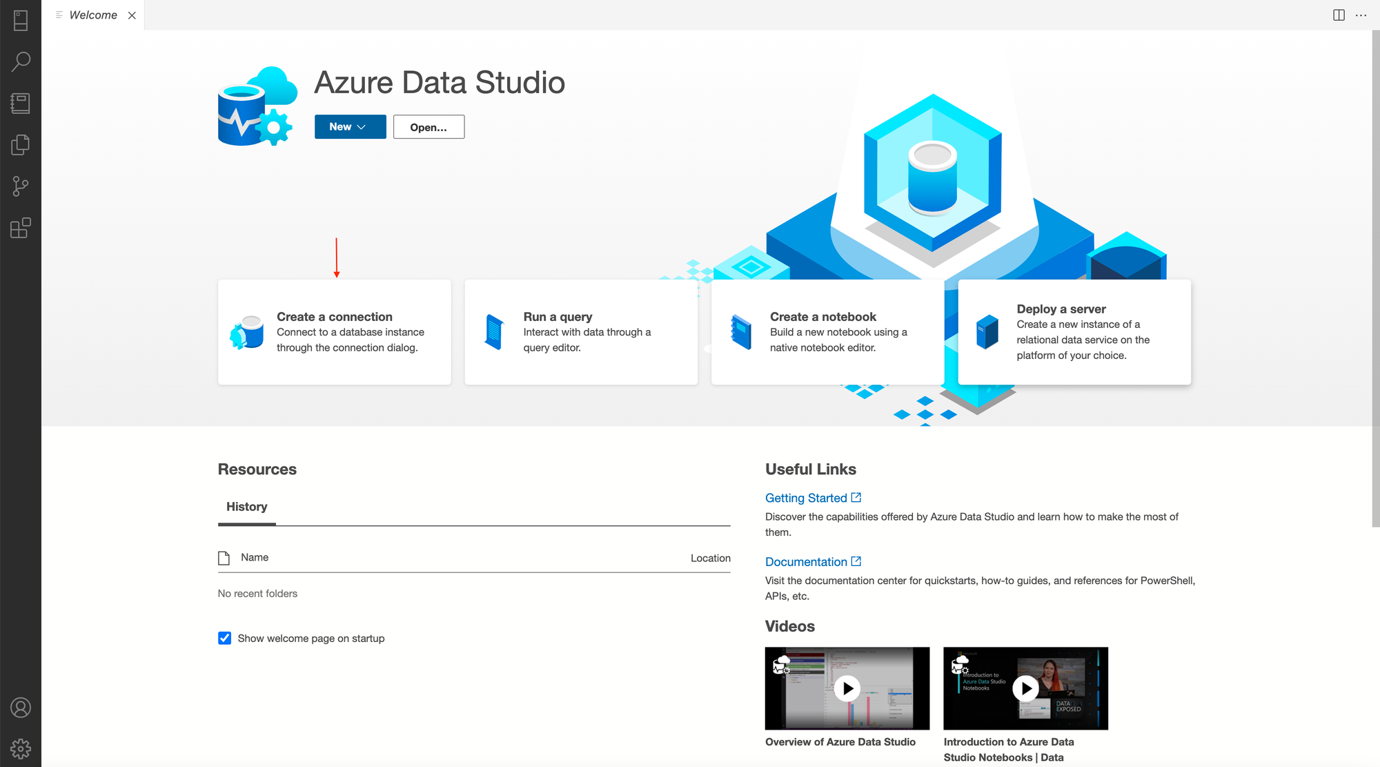Select the Search icon in the activity bar
Viewport: 1380px width, 767px height.
click(x=21, y=61)
